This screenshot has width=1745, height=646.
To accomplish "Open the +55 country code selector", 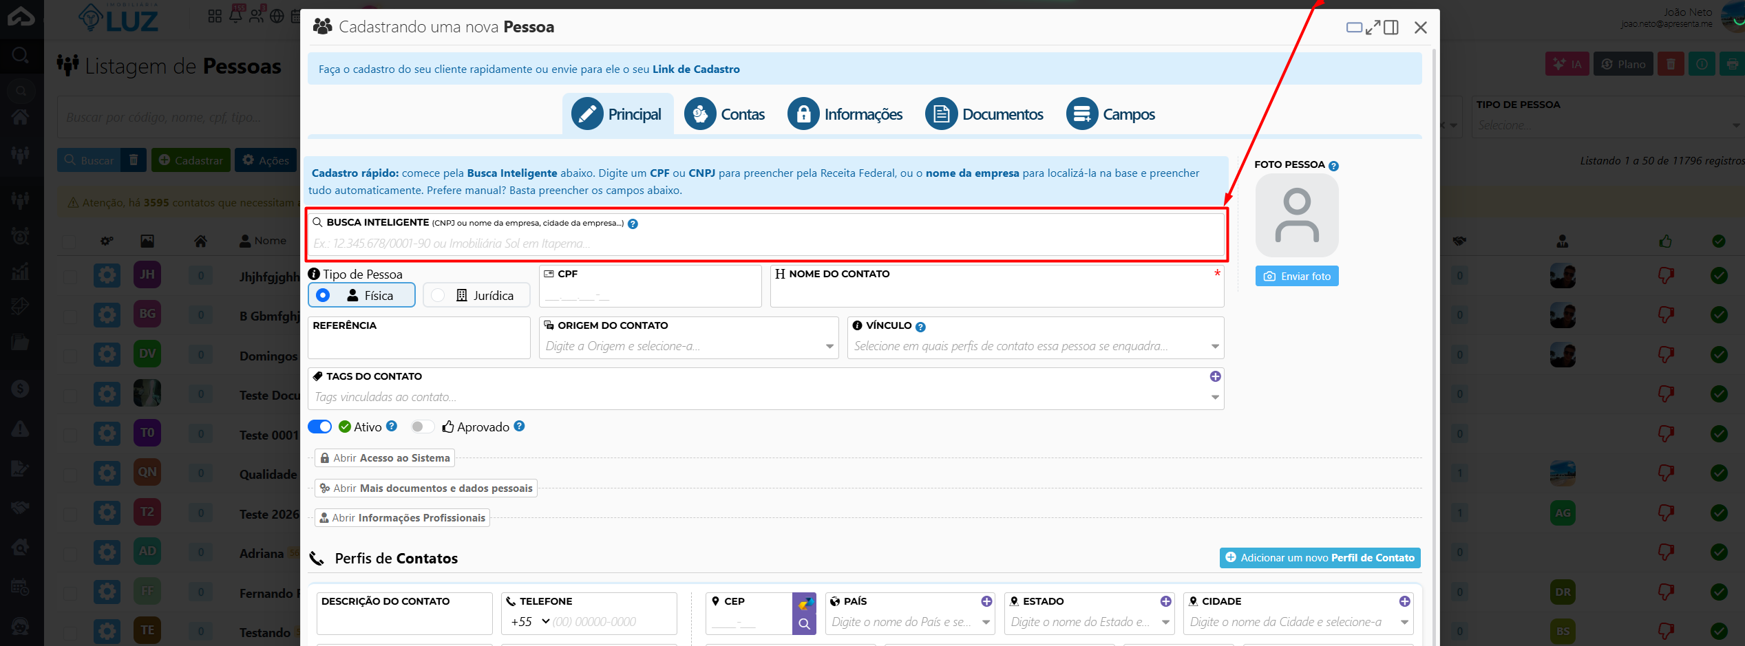I will tap(530, 621).
